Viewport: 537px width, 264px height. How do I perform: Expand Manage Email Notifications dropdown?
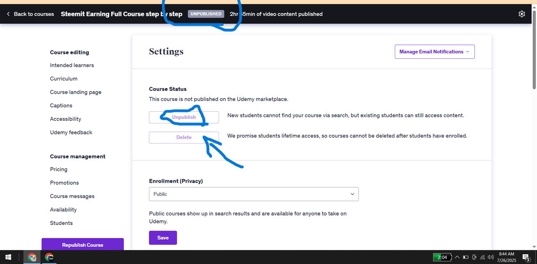(435, 52)
